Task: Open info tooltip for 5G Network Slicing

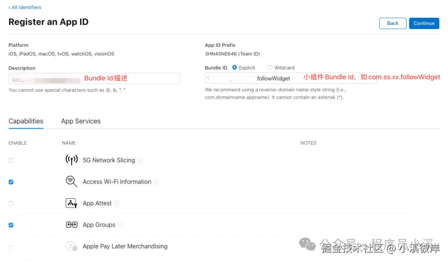Action: tap(140, 160)
